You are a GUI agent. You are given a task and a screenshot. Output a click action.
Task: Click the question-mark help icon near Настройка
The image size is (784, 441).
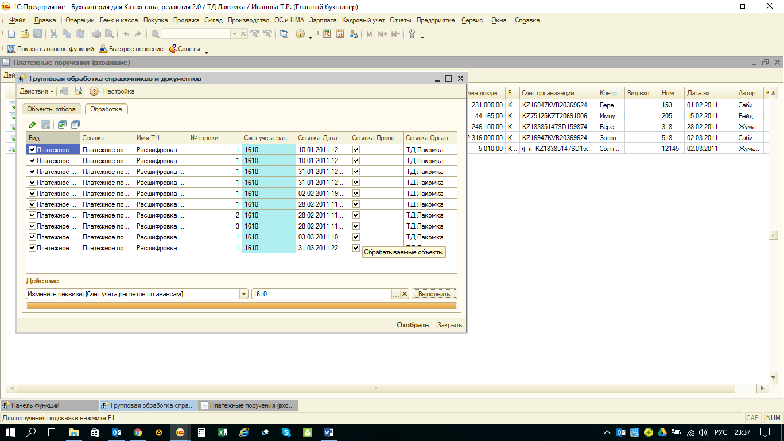point(94,91)
